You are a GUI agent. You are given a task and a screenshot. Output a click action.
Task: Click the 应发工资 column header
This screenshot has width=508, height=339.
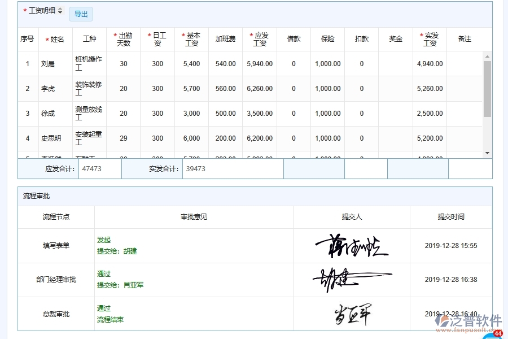coord(259,39)
